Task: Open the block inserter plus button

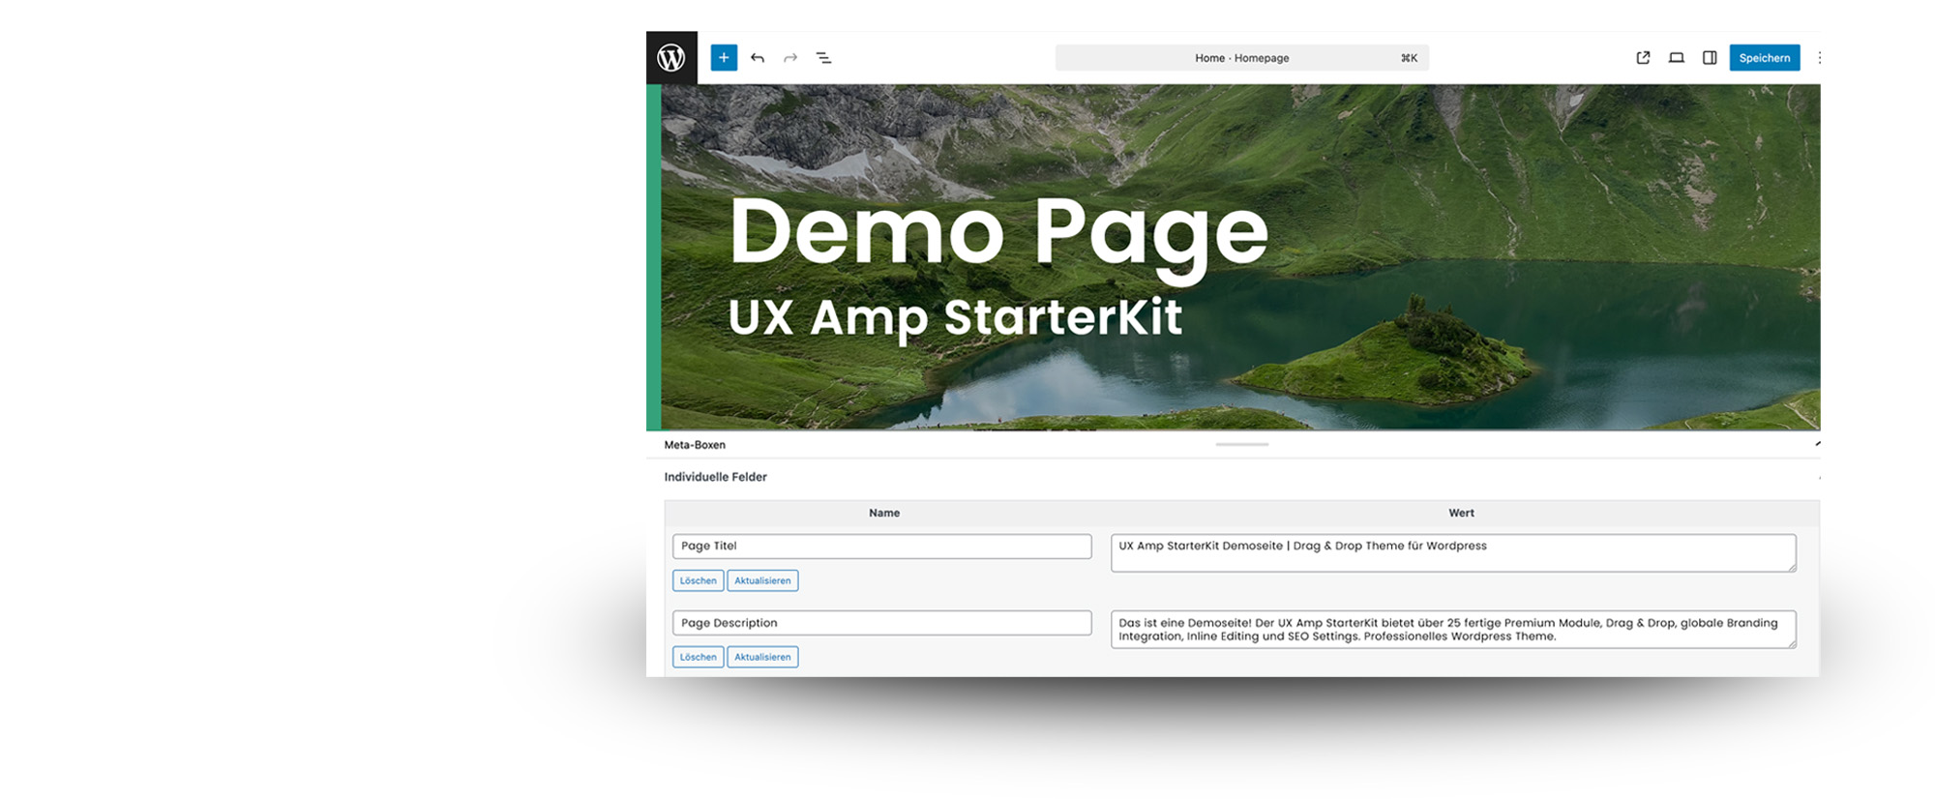Action: coord(724,58)
